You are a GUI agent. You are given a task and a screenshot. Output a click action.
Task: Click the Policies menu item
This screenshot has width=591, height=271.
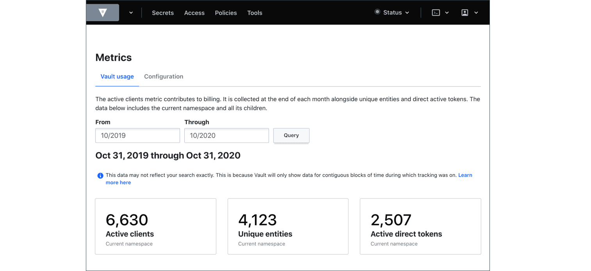point(226,12)
